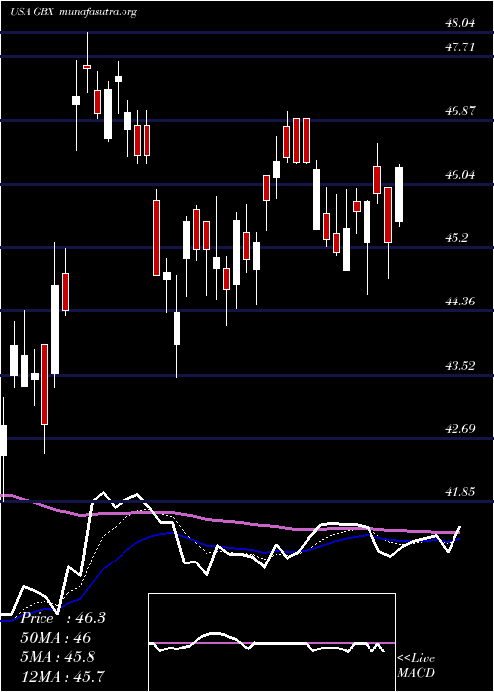
Task: Click the 46.04 price axis label
Action: [460, 175]
